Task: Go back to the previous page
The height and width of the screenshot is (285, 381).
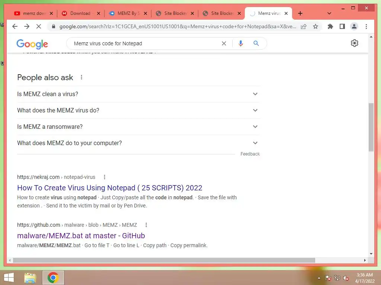Action: pyautogui.click(x=15, y=26)
